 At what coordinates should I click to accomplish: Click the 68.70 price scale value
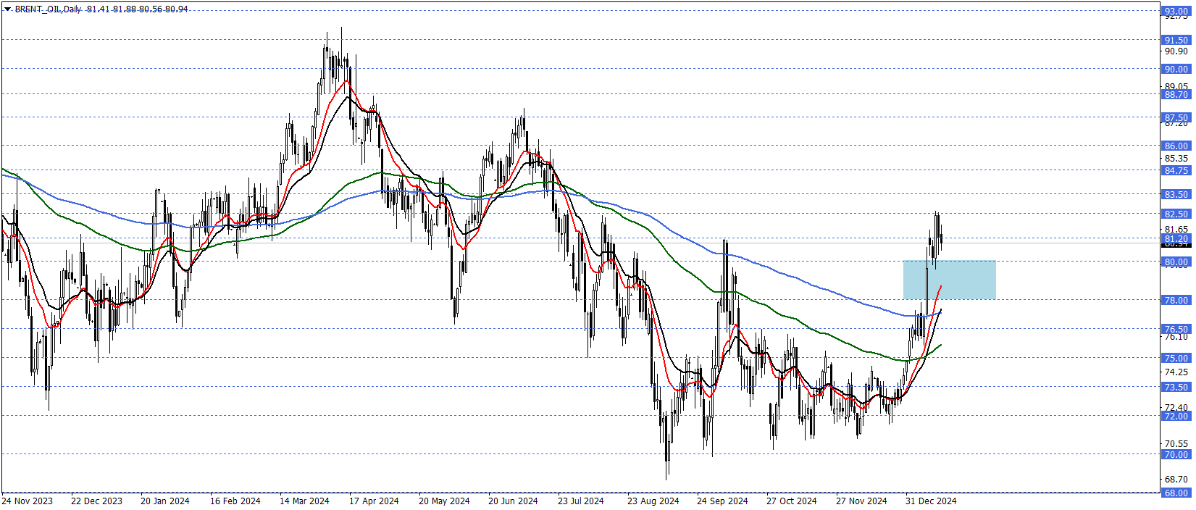click(x=1176, y=479)
